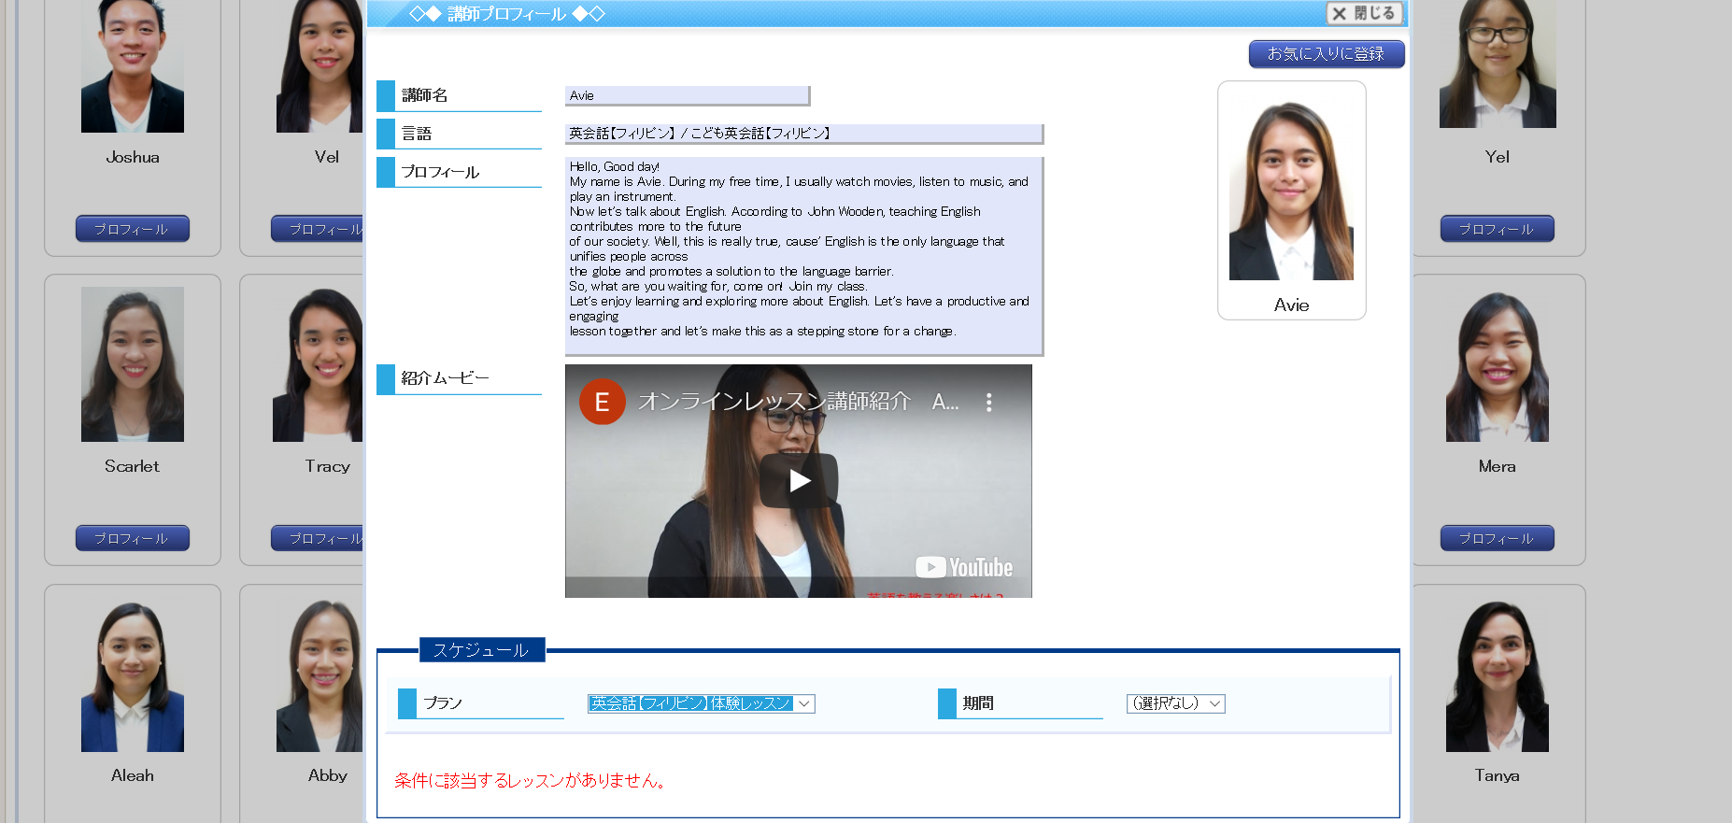1732x823 pixels.
Task: Click Avie's profile photo in the popup
Action: (x=1291, y=192)
